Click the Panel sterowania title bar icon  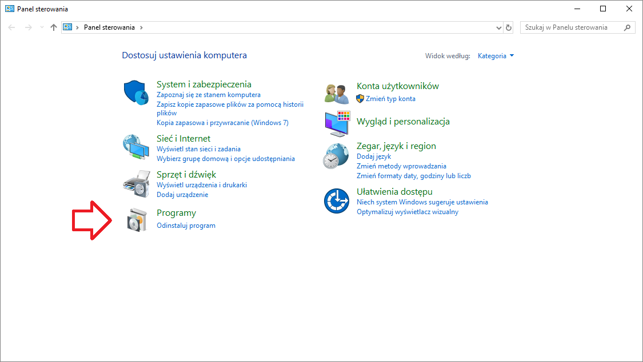(x=10, y=9)
